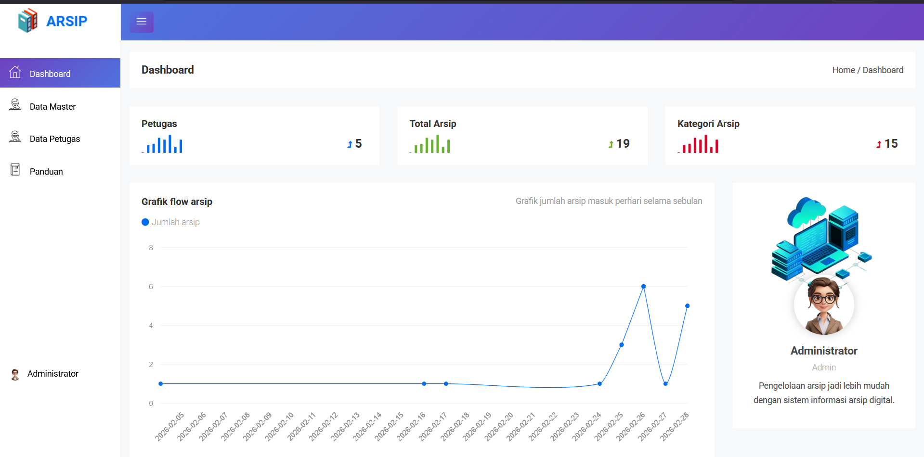This screenshot has height=457, width=924.
Task: Click the green bar chart in Total Arsip card
Action: pyautogui.click(x=430, y=144)
